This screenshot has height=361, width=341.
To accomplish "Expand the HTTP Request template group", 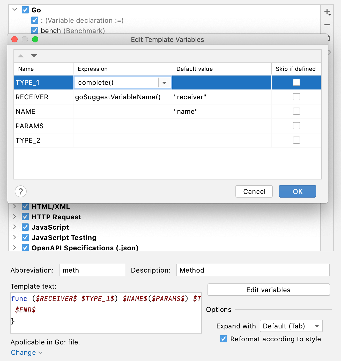I will [x=15, y=217].
